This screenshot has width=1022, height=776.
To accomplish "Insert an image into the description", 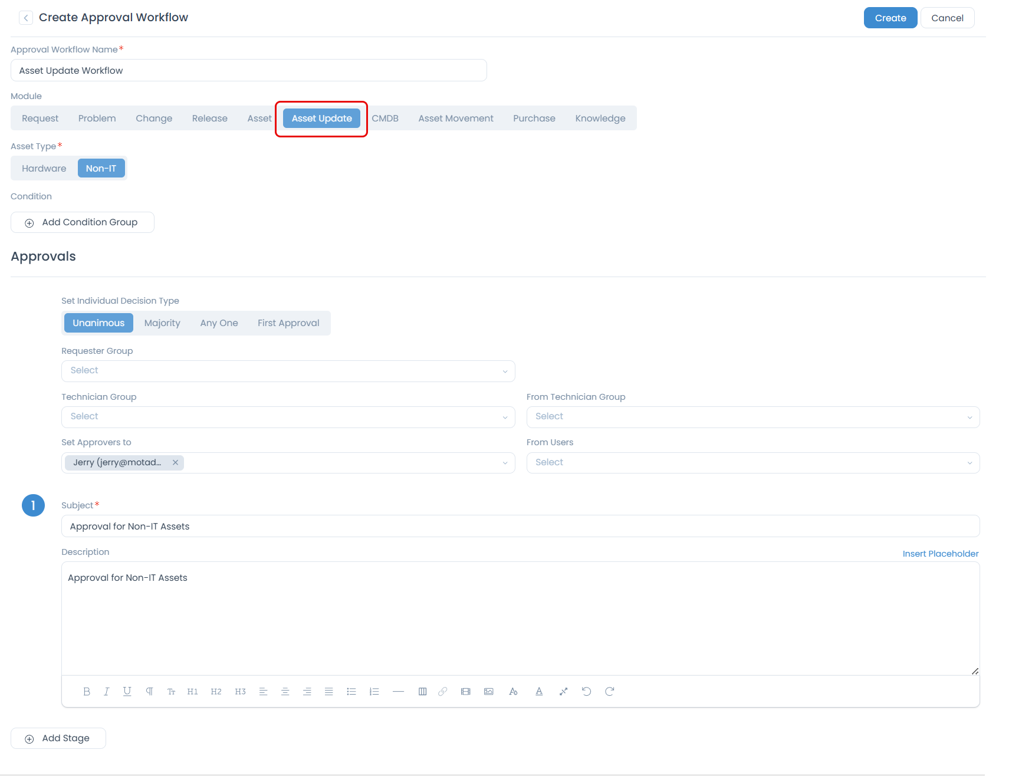I will pyautogui.click(x=489, y=692).
